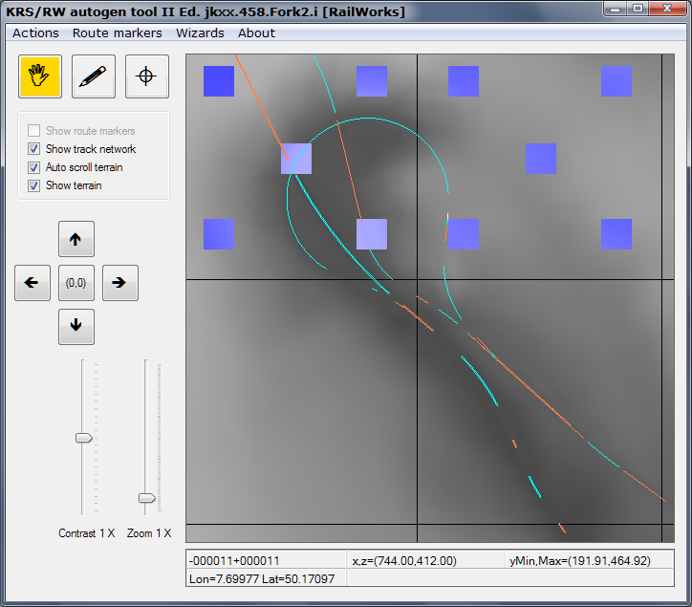
Task: Select the crosshair target tool
Action: tap(147, 76)
